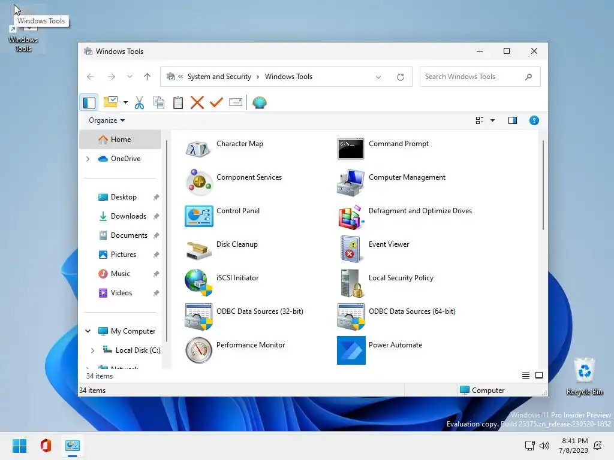Open ODBC Data Sources (64-bit) icon
Viewport: 614px width, 460px height.
(351, 316)
